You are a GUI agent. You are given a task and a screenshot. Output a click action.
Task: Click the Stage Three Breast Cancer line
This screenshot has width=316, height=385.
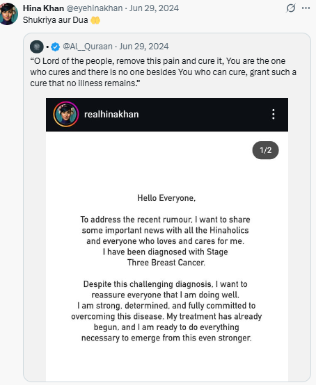165,257
